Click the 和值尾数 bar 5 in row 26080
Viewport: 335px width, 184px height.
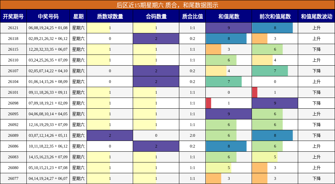tap(219, 168)
